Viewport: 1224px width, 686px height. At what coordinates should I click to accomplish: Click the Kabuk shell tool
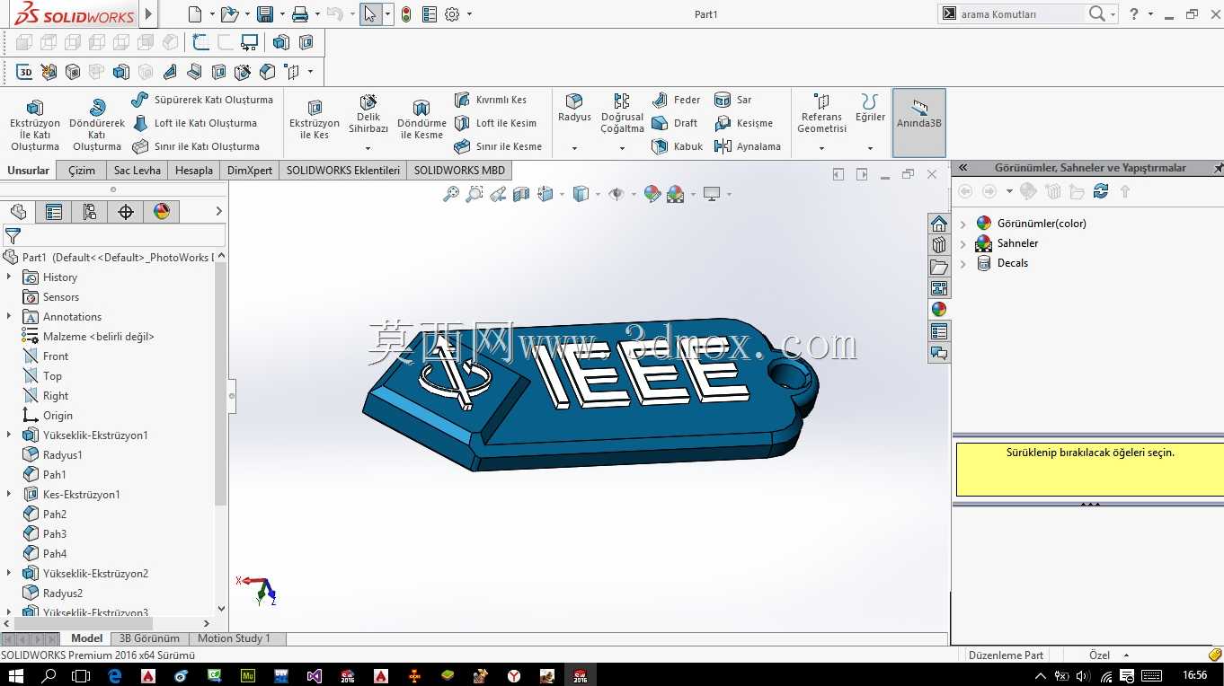click(678, 146)
